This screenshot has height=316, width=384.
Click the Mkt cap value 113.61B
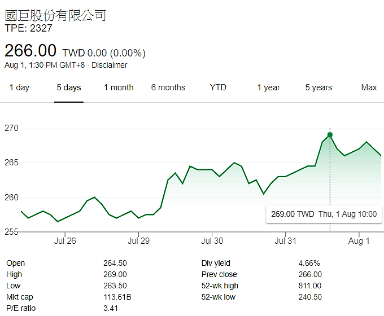point(117,297)
